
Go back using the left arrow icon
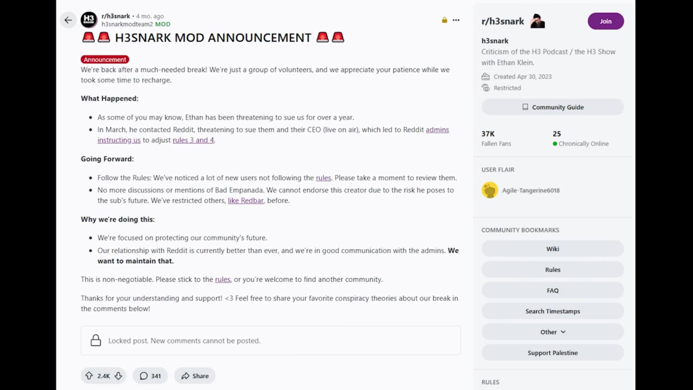pos(68,20)
